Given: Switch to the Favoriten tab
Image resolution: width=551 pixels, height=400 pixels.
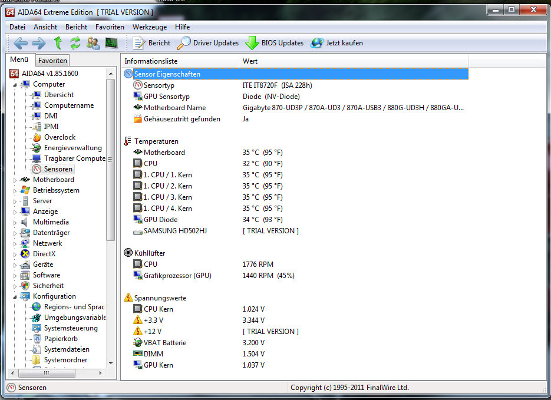Looking at the screenshot, I should (52, 61).
